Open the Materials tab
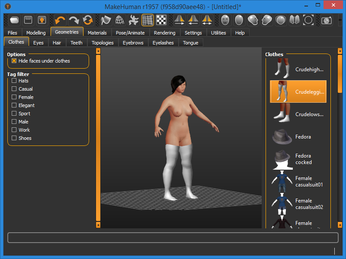The image size is (346, 259). click(97, 33)
